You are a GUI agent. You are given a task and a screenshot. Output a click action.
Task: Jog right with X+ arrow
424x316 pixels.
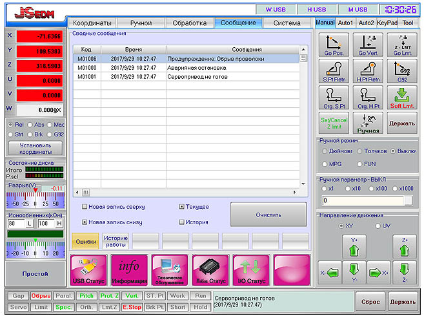378,273
